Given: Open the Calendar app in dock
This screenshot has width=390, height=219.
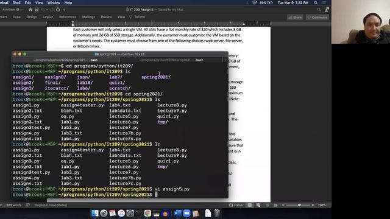Looking at the screenshot, I should tap(112, 213).
